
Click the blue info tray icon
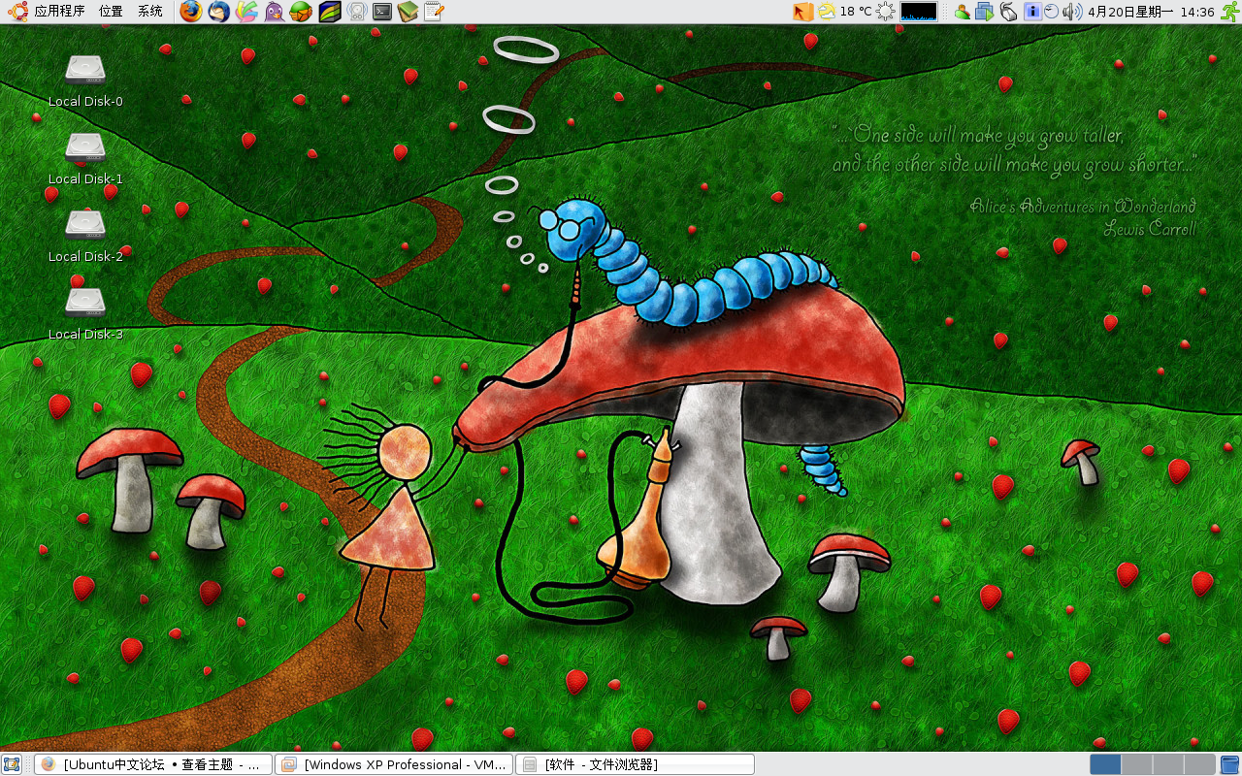click(1032, 12)
